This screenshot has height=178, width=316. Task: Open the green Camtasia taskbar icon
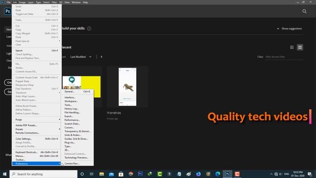click(159, 174)
